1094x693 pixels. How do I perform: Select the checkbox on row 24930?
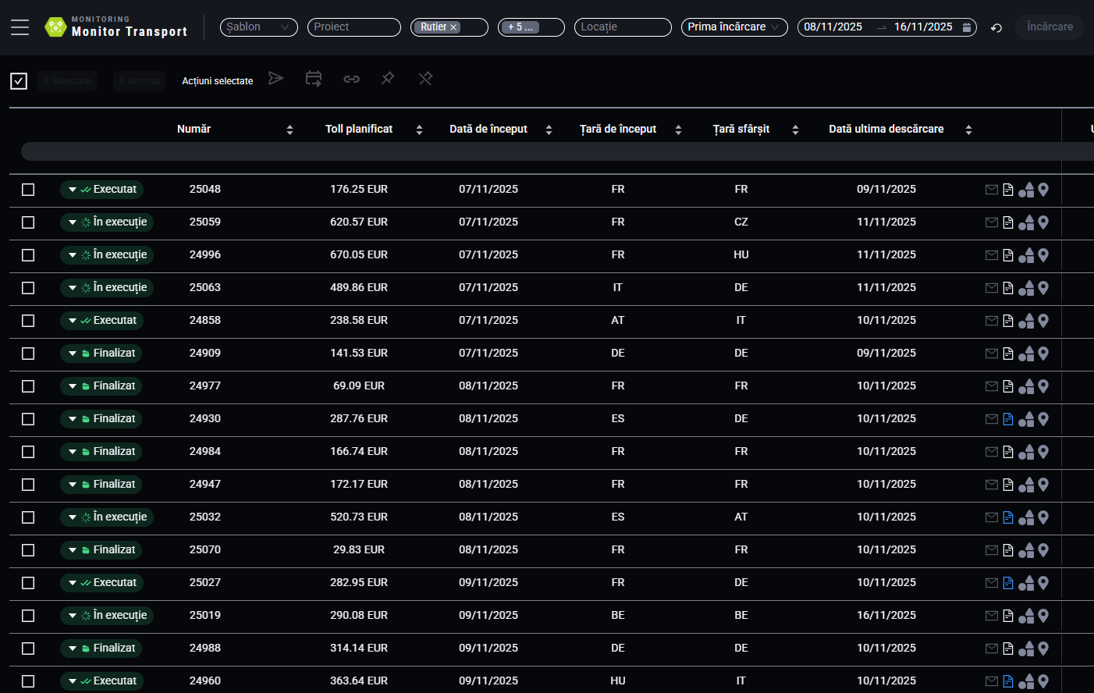(28, 418)
